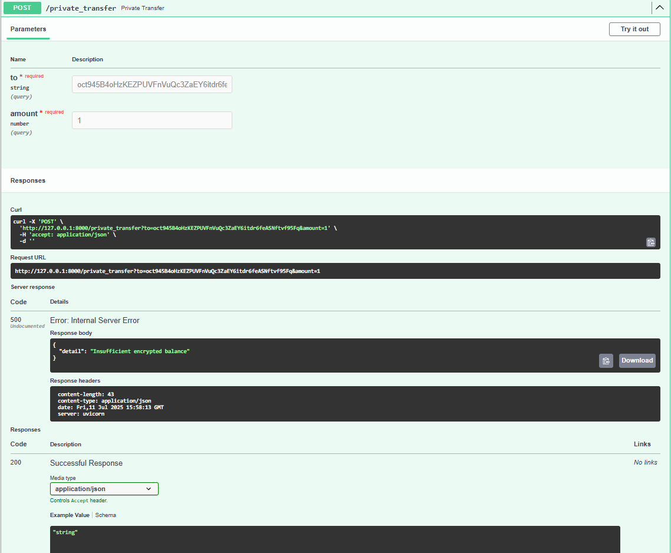Select the Example Value tab
This screenshot has width=671, height=553.
click(x=70, y=515)
